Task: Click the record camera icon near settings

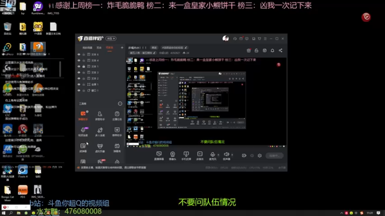Action: click(x=244, y=156)
